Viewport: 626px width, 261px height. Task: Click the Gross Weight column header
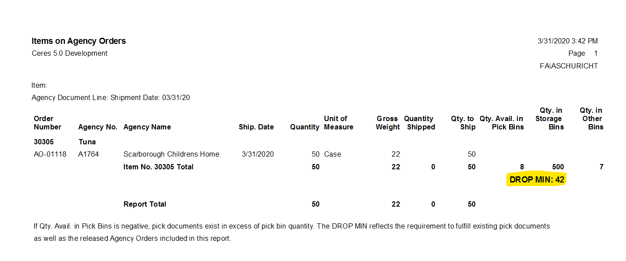[387, 123]
